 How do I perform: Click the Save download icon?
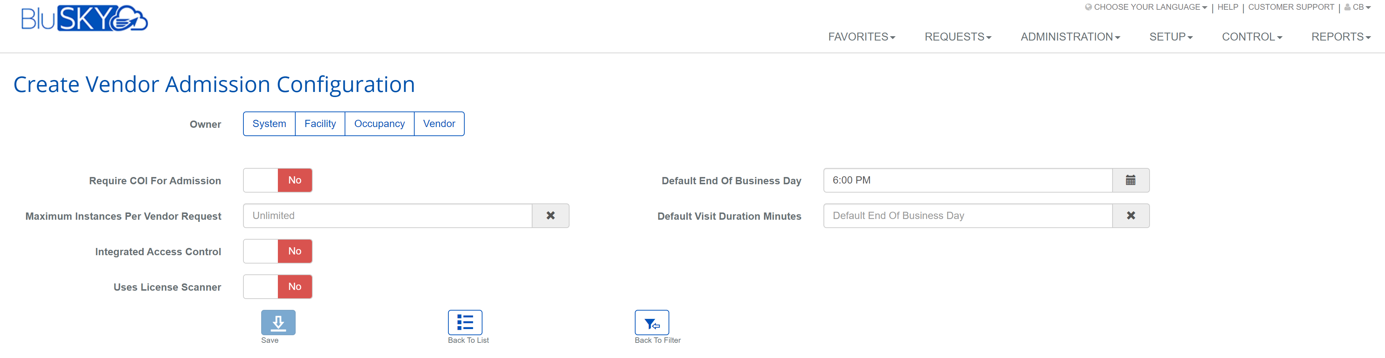tap(278, 322)
